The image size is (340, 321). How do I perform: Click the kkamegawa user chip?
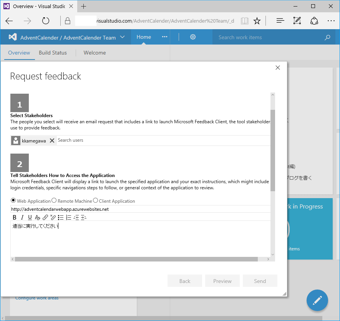point(33,141)
